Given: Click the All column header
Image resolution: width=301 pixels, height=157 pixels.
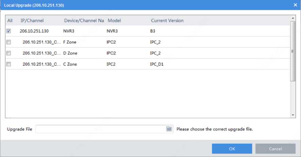Looking at the screenshot, I should (x=10, y=20).
